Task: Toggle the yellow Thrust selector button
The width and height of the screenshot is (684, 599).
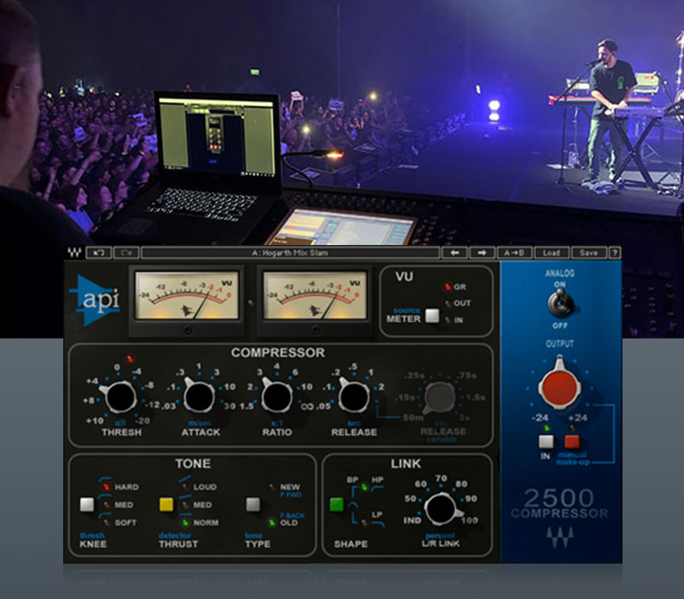Action: pos(166,505)
